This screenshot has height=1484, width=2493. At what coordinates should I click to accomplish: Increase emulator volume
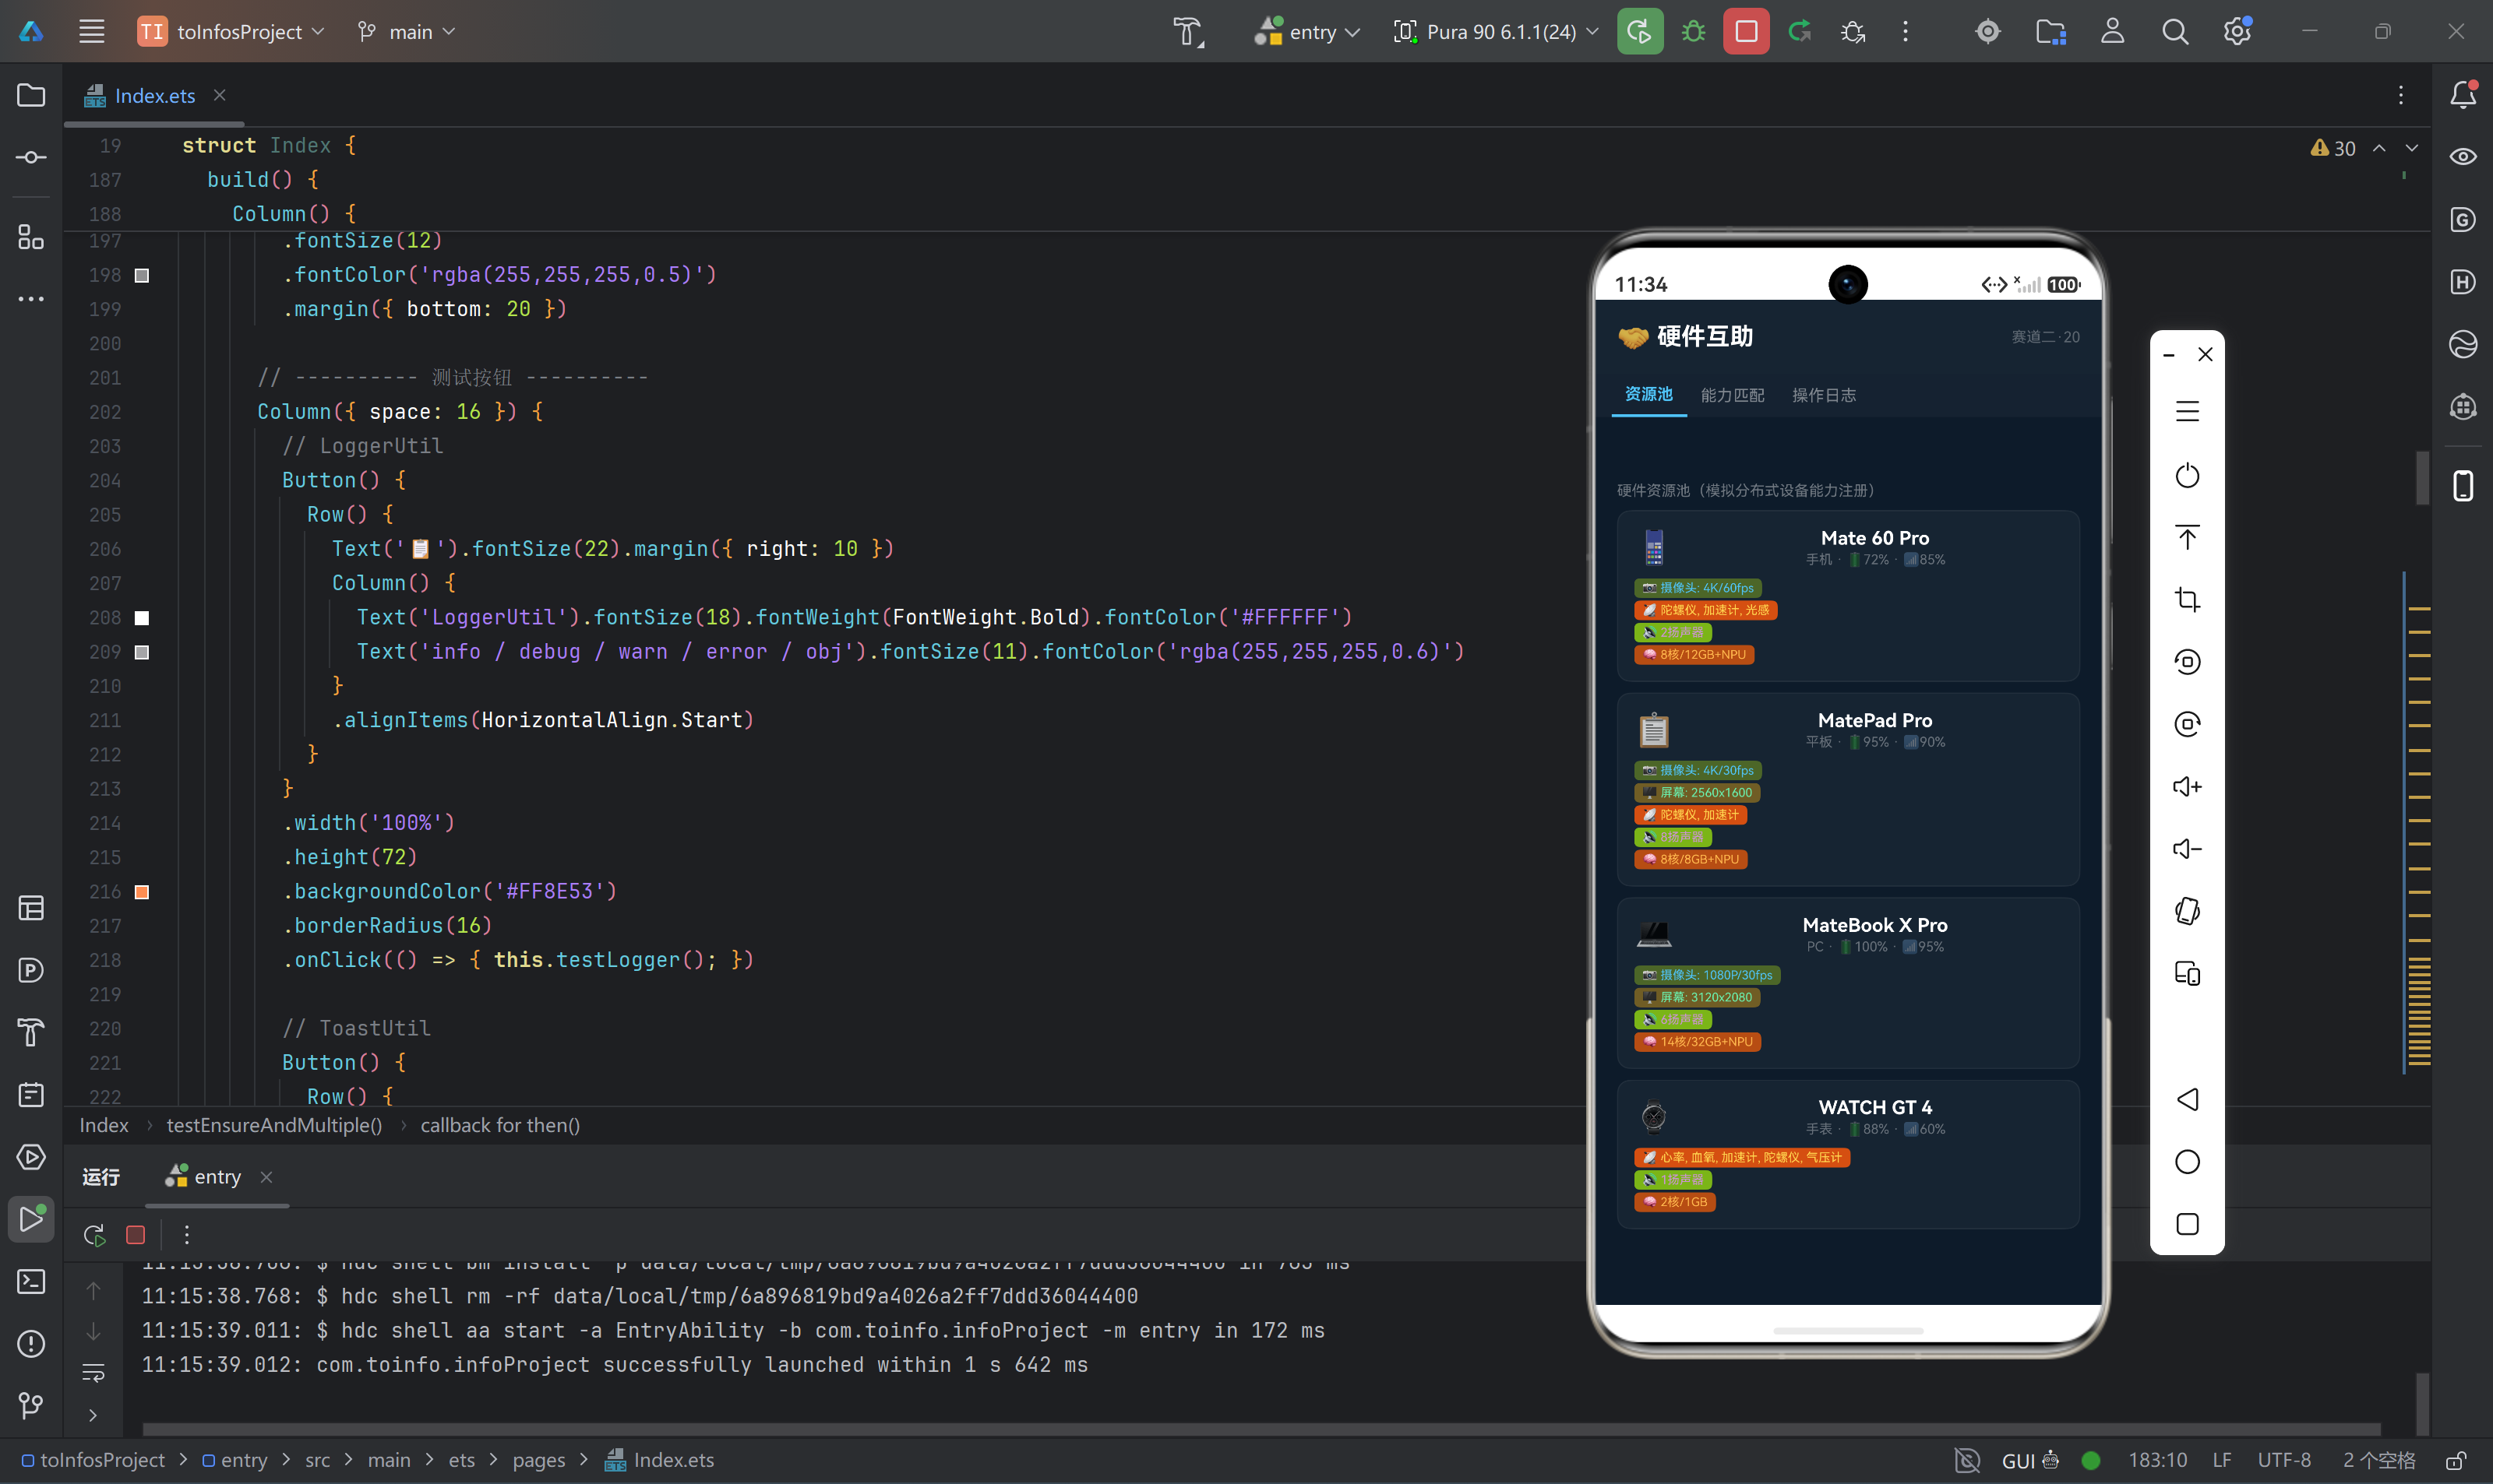coord(2187,786)
